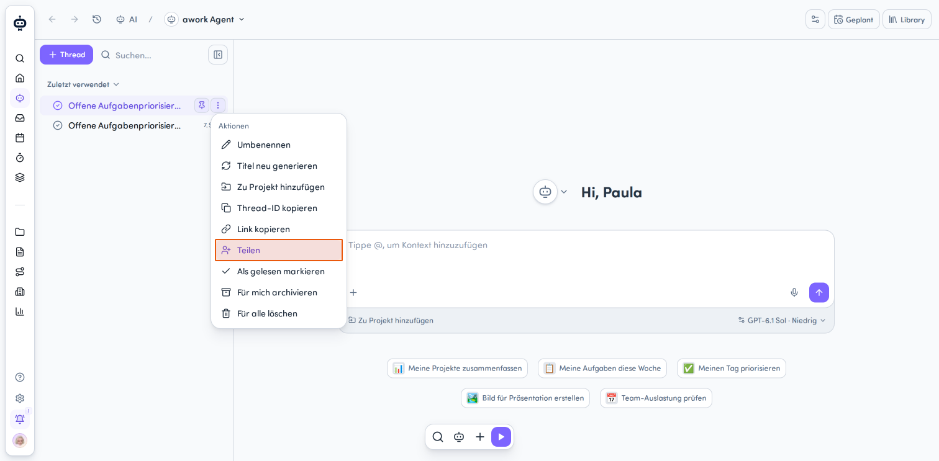Click the 'Meinen Tag priorisieren' suggestion
Screen dimensions: 939x461
pyautogui.click(x=732, y=368)
